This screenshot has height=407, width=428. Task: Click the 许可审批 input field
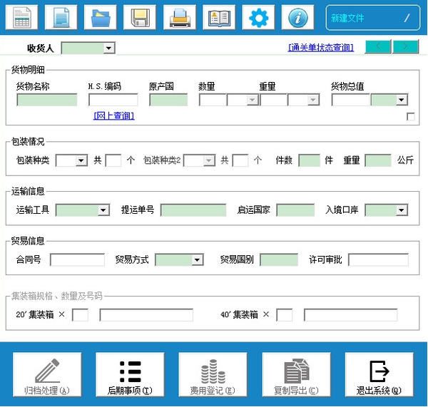[378, 260]
